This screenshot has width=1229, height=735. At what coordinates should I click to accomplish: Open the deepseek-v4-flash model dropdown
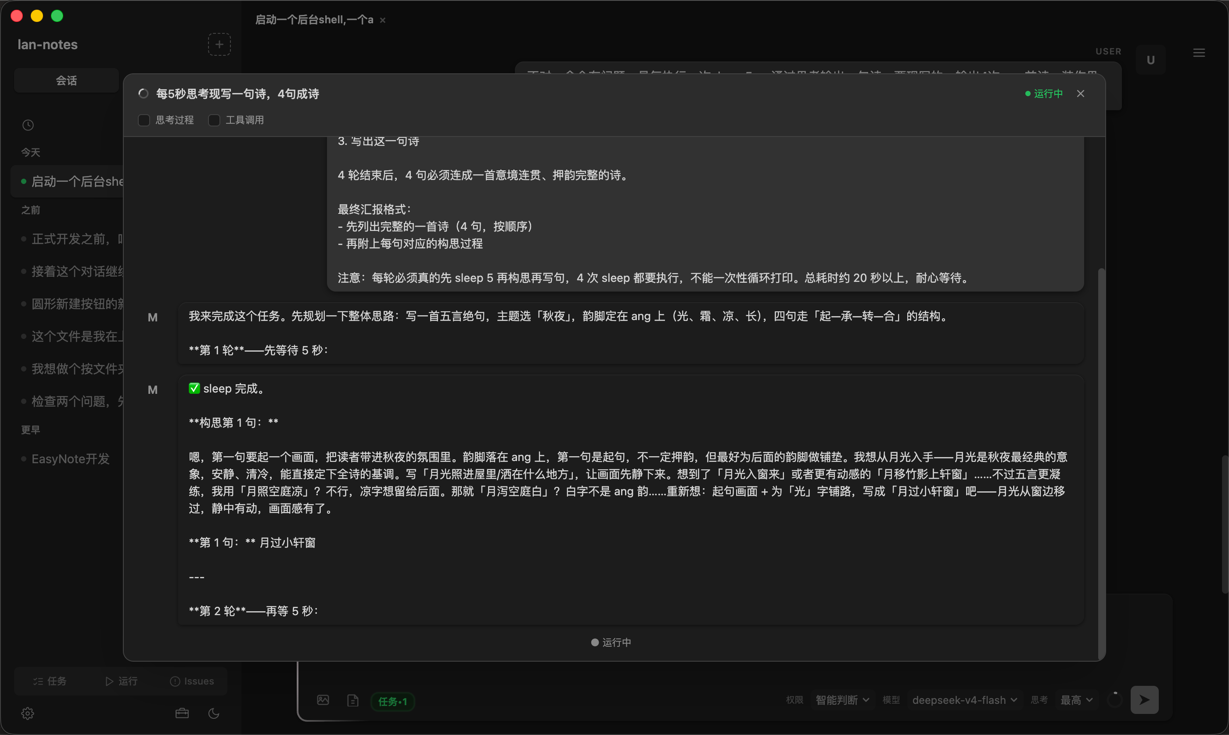click(965, 700)
